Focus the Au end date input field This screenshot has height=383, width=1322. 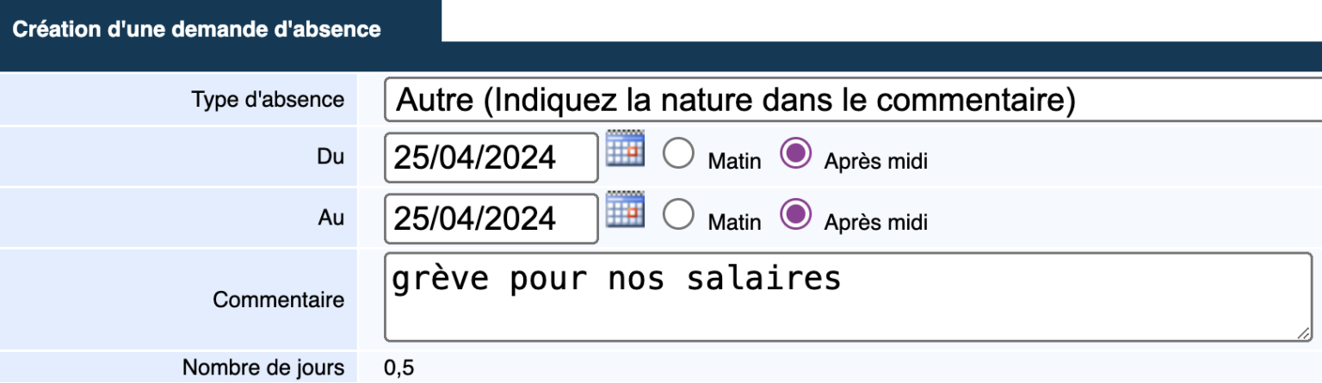[x=491, y=219]
